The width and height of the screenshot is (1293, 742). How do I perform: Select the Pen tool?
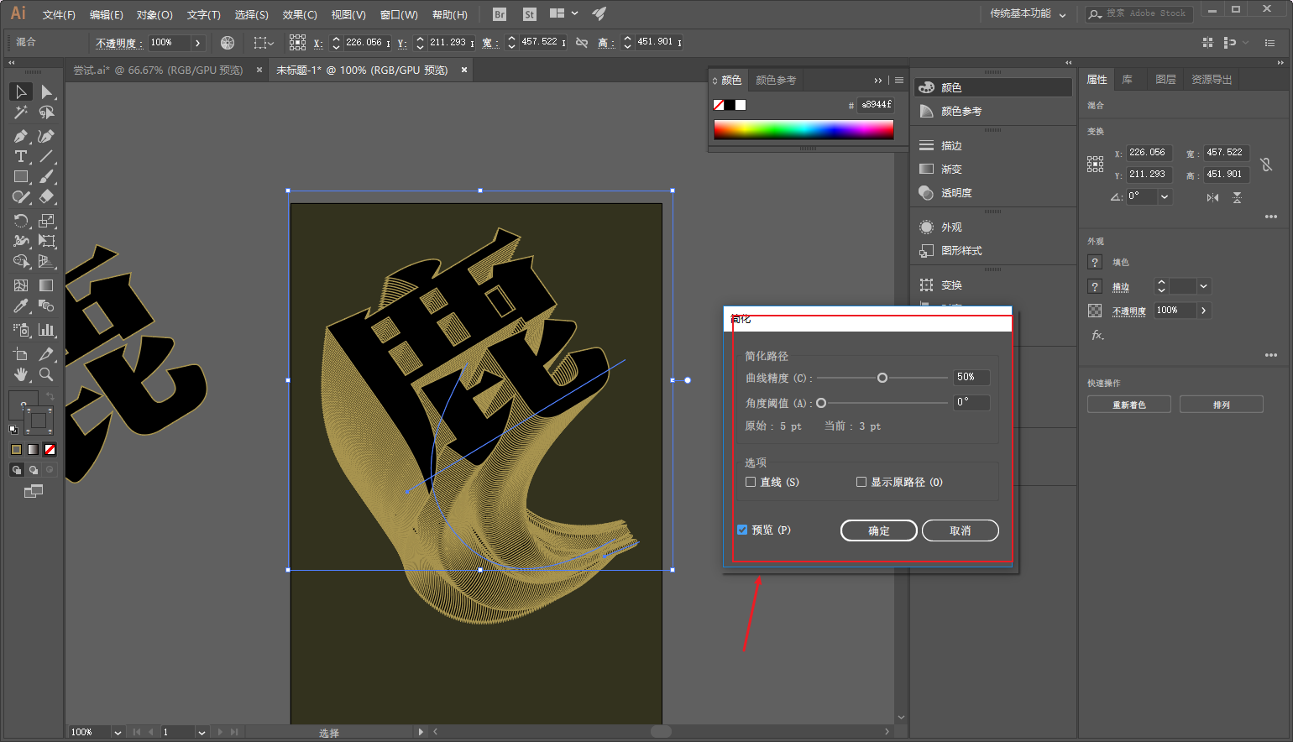21,136
